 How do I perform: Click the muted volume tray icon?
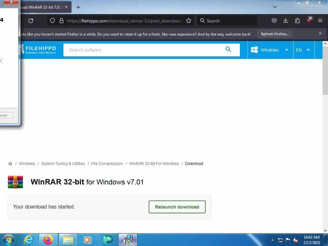tap(296, 240)
